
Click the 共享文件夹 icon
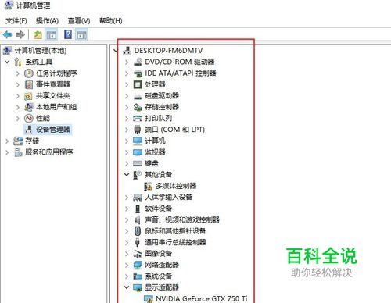pos(28,96)
